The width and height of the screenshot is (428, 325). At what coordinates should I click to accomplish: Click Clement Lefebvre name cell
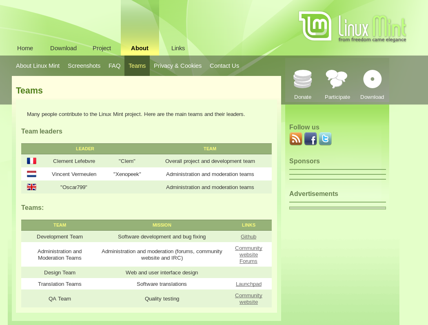74,161
